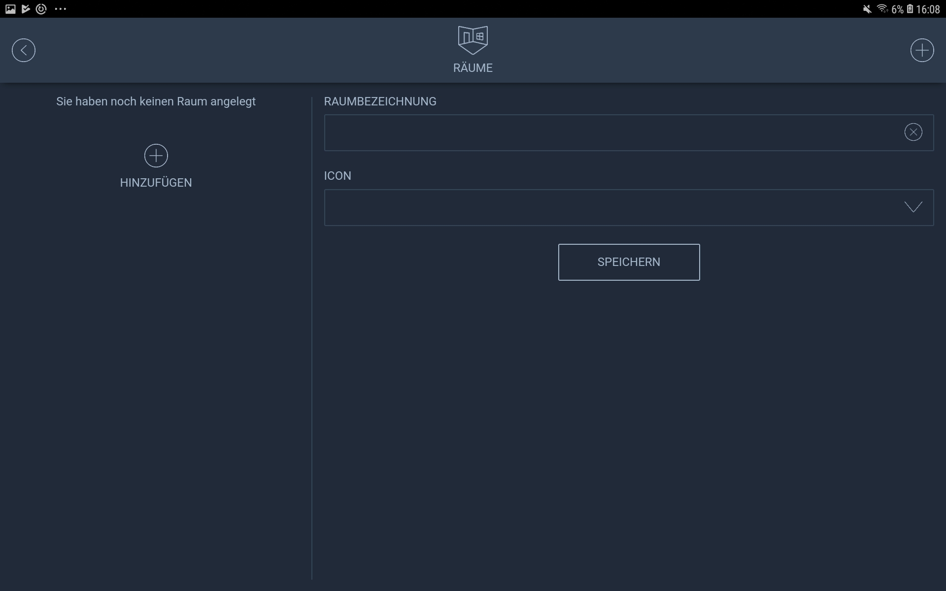Focus the Raumbezeichnung text field

pyautogui.click(x=611, y=132)
